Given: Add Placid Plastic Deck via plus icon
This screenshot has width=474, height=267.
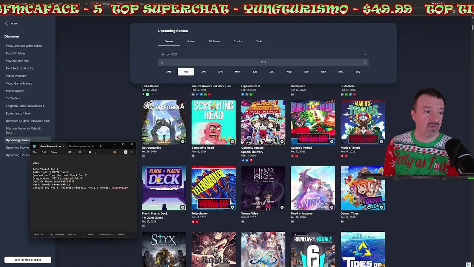Looking at the screenshot, I should tap(183, 207).
